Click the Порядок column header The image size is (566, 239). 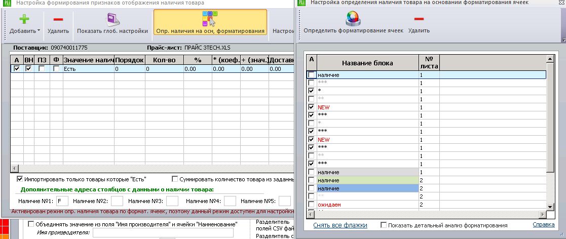[x=130, y=60]
